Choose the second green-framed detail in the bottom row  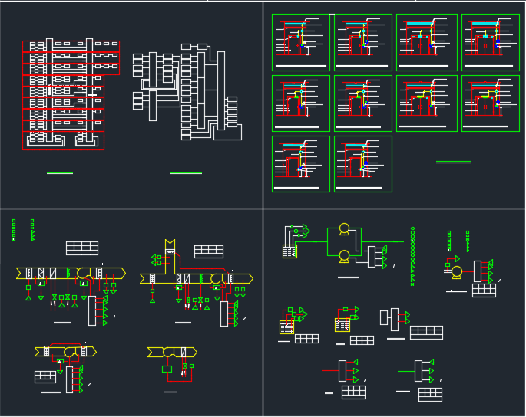[x=363, y=164]
